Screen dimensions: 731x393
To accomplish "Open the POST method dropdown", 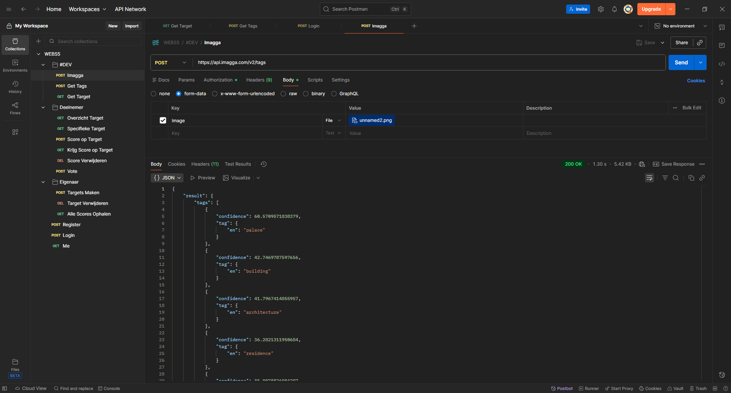I will (171, 62).
